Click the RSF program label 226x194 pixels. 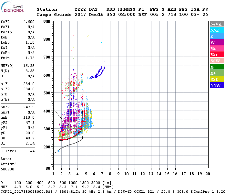point(143,15)
